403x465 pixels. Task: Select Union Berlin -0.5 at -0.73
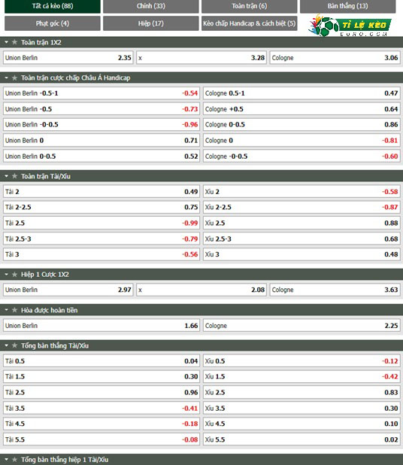click(102, 109)
